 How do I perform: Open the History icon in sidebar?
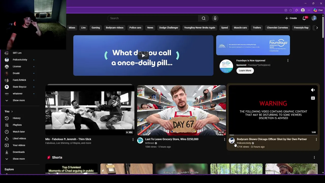(7, 118)
